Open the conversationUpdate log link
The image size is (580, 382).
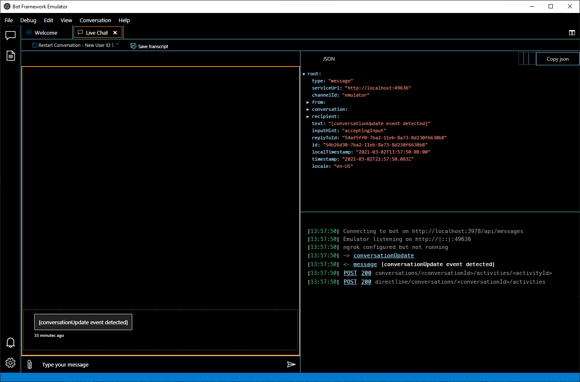pos(384,256)
